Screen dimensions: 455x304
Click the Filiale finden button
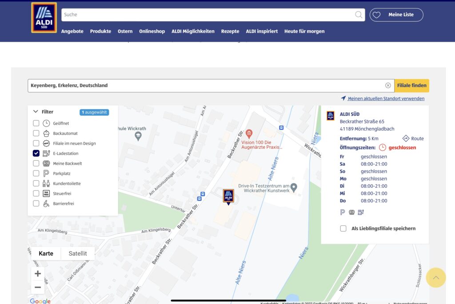tap(412, 86)
